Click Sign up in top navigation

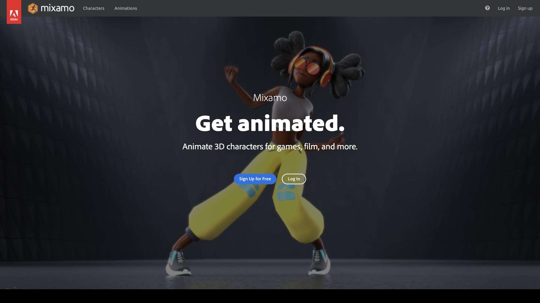(x=525, y=8)
